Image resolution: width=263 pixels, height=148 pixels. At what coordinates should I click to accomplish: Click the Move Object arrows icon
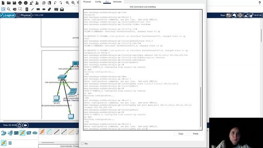pyautogui.click(x=240, y=15)
